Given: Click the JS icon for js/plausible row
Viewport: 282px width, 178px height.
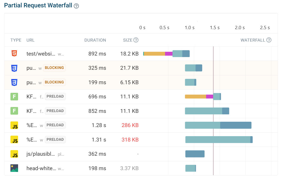Looking at the screenshot, I should [14, 154].
